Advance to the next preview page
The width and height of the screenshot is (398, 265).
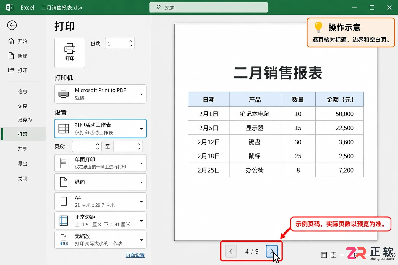(272, 251)
